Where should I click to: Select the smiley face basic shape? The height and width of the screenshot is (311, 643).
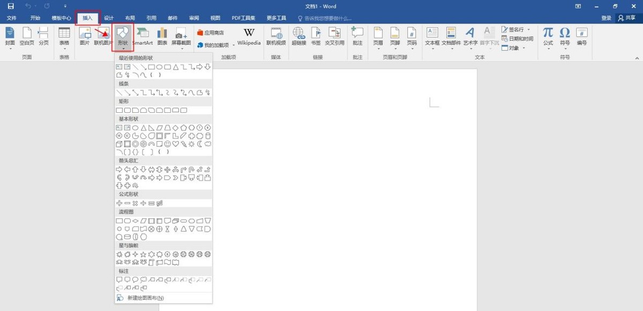[167, 144]
